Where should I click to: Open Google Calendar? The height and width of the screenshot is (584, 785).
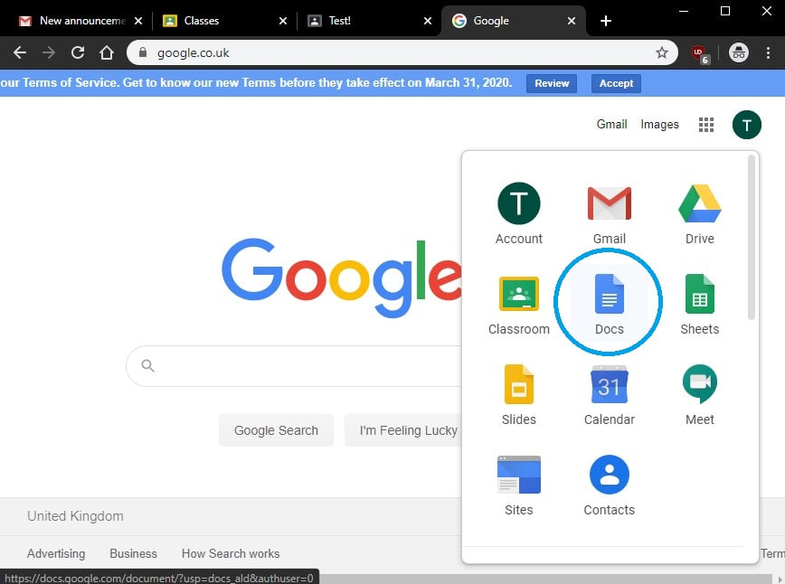pos(609,393)
